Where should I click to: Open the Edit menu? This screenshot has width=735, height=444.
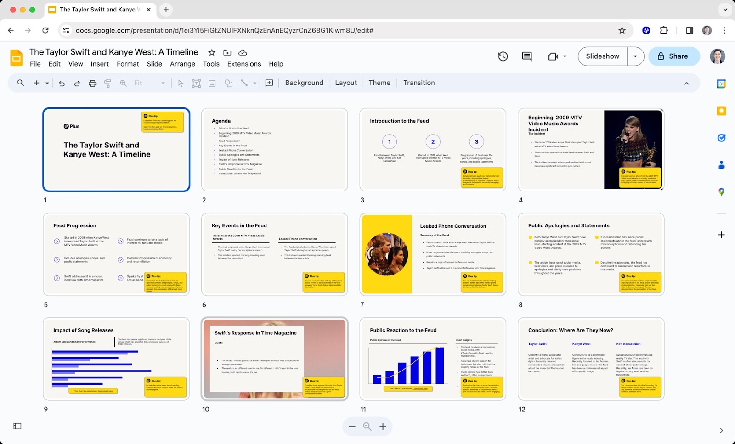tap(54, 64)
